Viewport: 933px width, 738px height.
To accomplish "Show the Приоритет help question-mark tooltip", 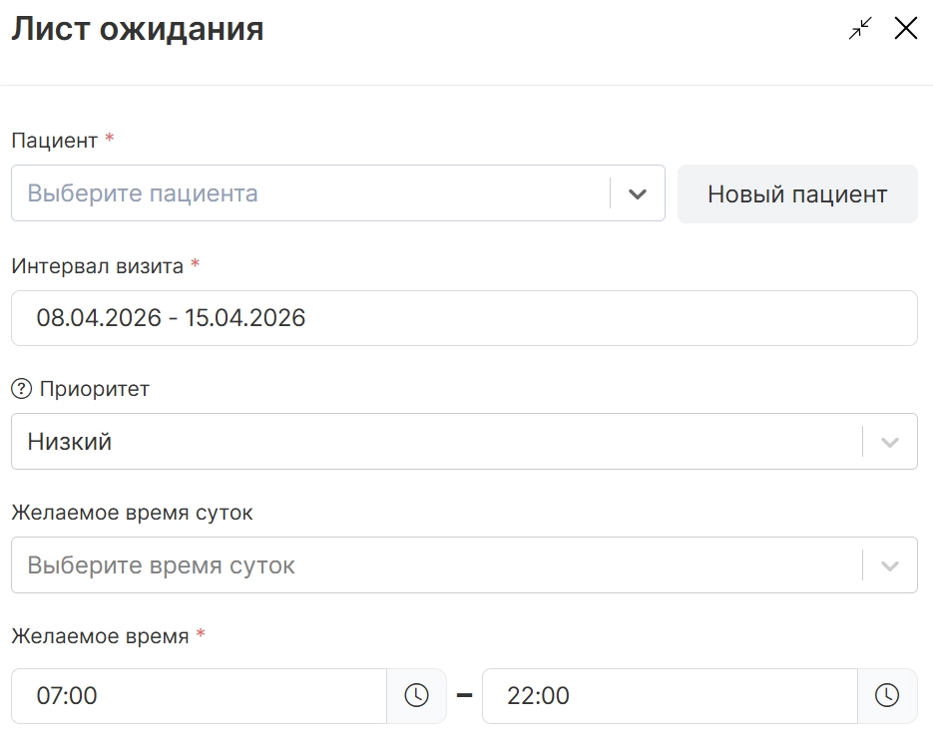I will coord(21,389).
